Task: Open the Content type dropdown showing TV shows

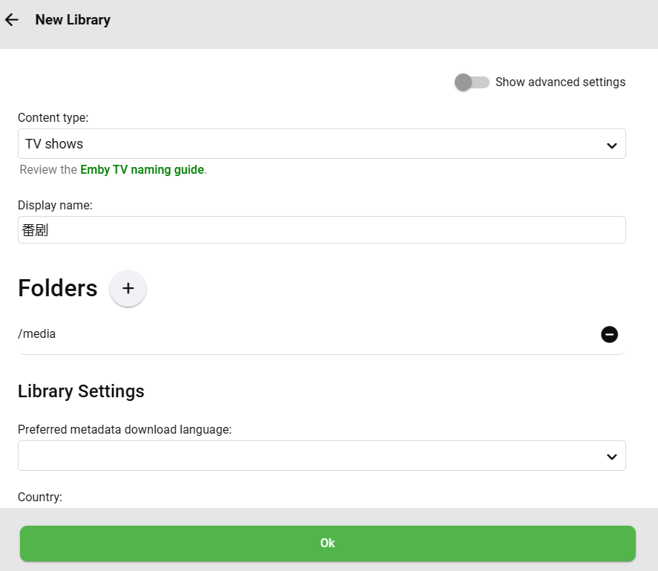Action: pos(312,144)
